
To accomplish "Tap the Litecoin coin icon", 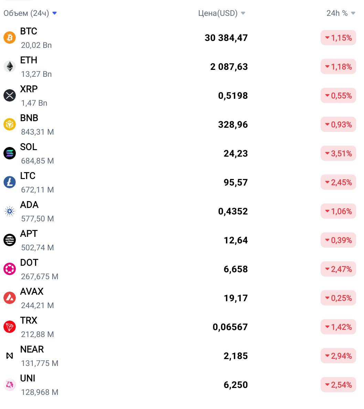I will click(x=10, y=182).
